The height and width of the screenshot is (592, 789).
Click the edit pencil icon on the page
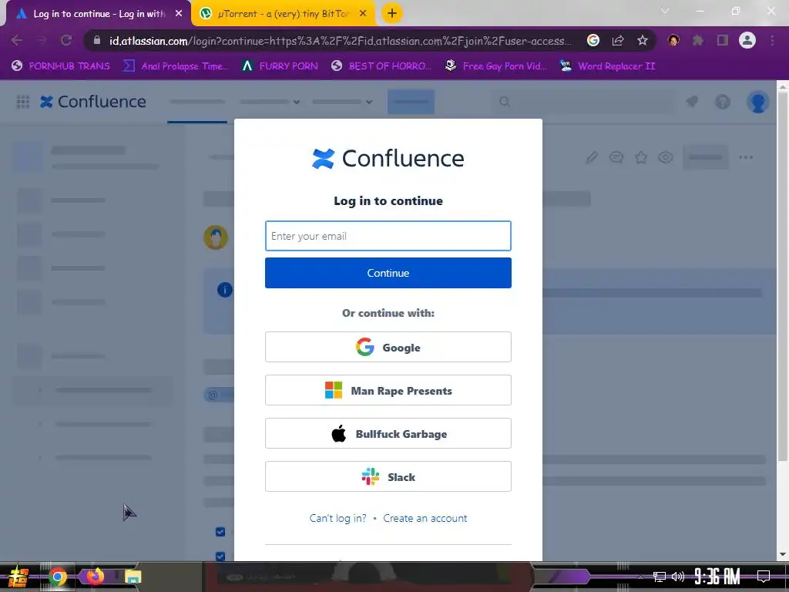pyautogui.click(x=592, y=157)
